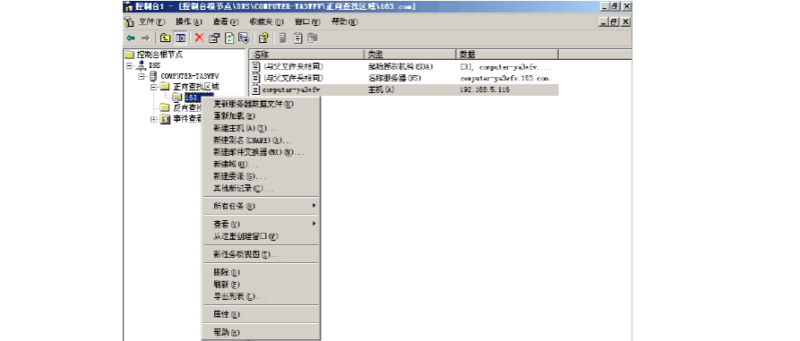This screenshot has height=341, width=800.
Task: Click the 正向查找区域 folder icon
Action: click(x=164, y=87)
